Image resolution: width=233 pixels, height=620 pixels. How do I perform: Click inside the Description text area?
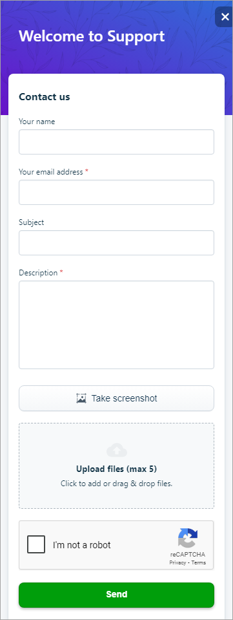116,325
